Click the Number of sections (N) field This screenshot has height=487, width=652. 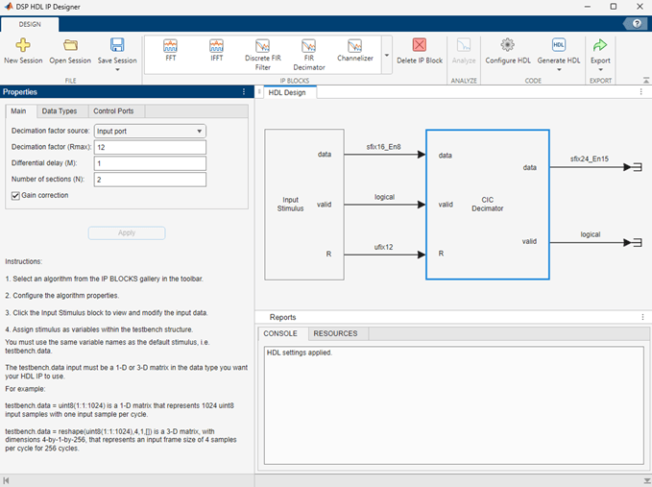pyautogui.click(x=151, y=179)
